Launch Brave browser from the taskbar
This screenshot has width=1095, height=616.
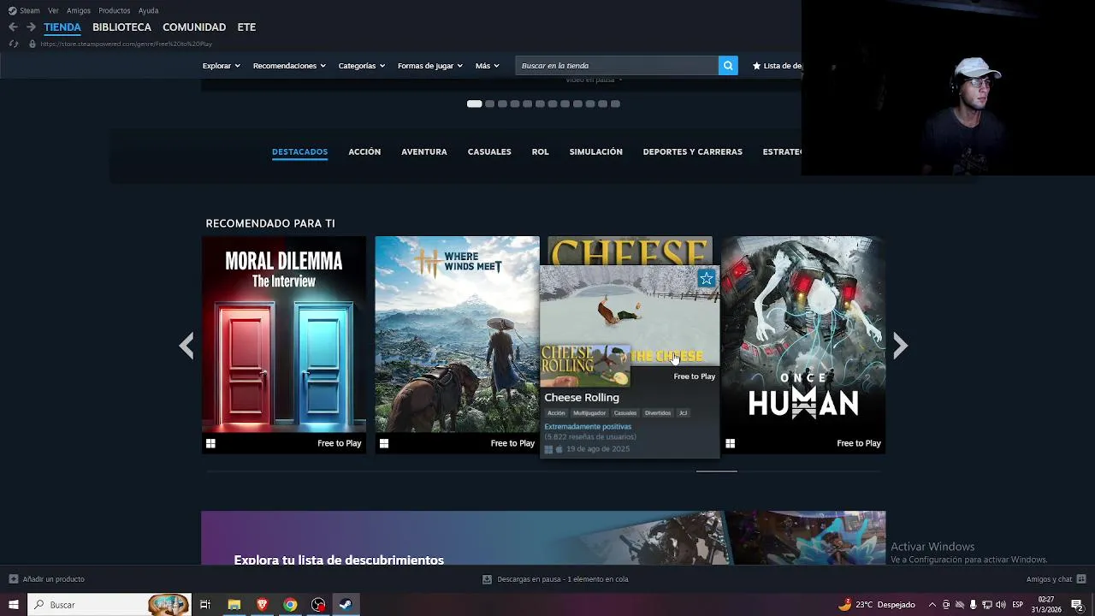click(x=262, y=605)
